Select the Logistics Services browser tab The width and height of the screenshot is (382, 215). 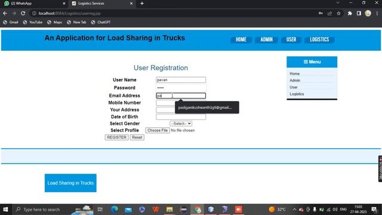point(102,4)
